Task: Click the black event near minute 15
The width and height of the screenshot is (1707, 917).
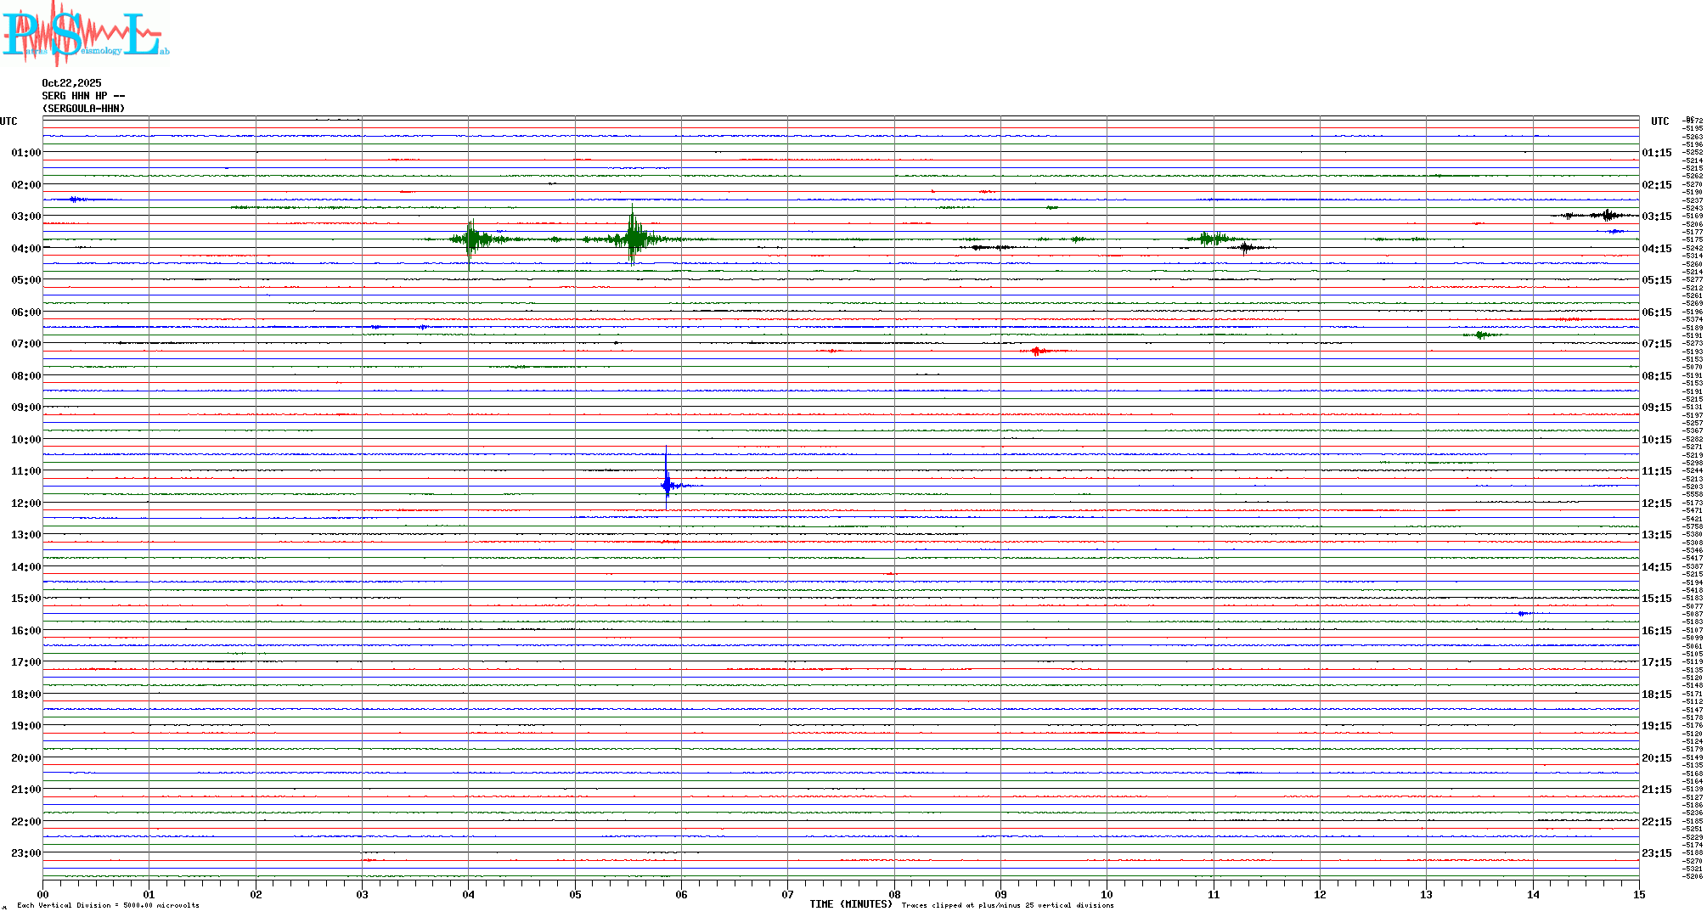Action: [1605, 215]
